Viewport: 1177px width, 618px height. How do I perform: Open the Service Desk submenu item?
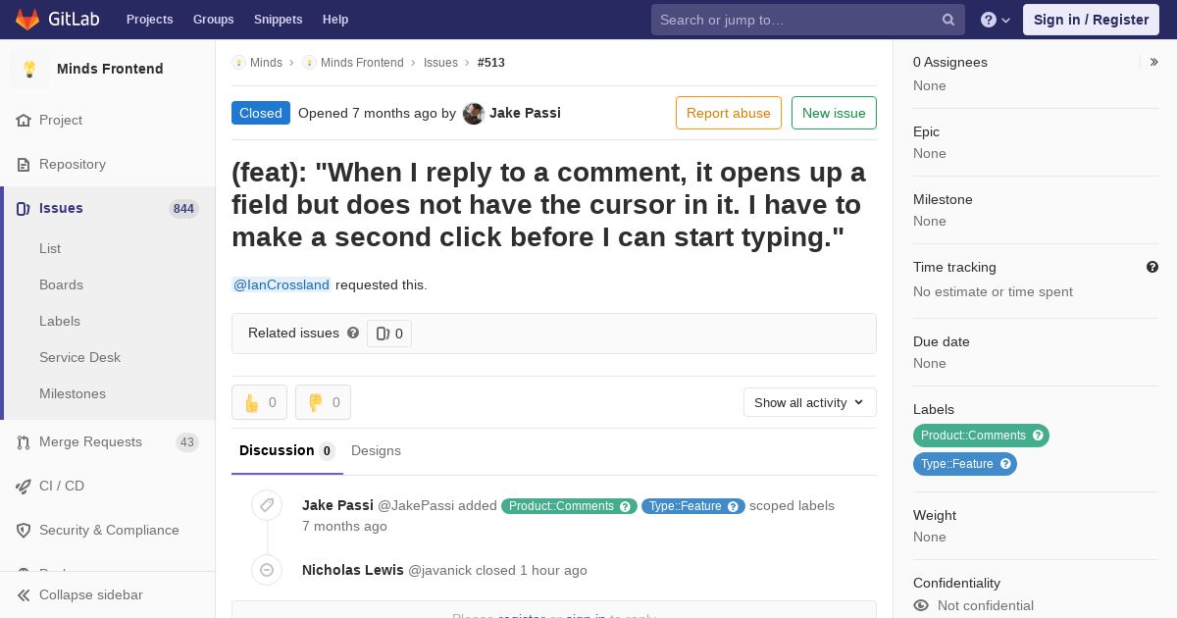click(x=79, y=357)
